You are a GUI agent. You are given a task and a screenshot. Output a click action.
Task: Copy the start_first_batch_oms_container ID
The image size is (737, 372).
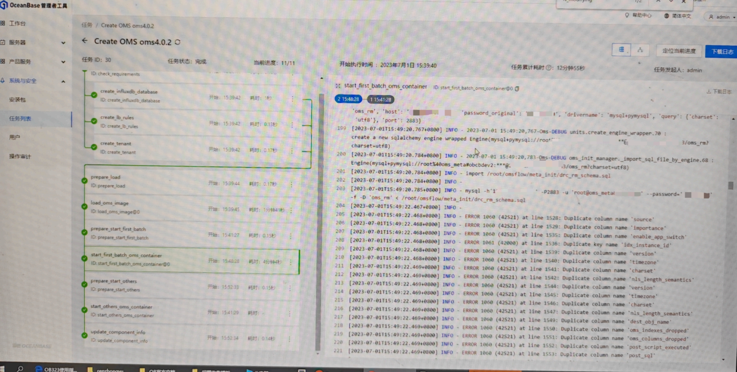click(x=517, y=89)
